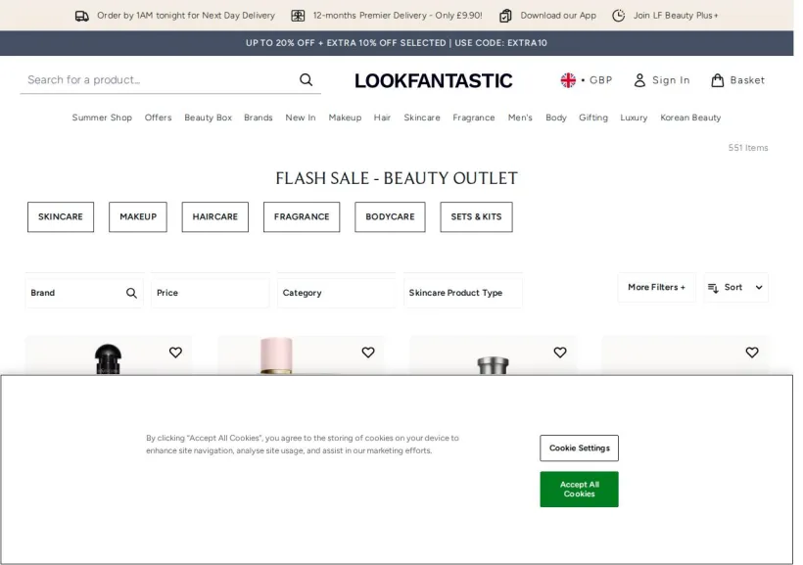Viewport: 803px width, 565px height.
Task: Open the Fragrance menu item
Action: pyautogui.click(x=474, y=118)
